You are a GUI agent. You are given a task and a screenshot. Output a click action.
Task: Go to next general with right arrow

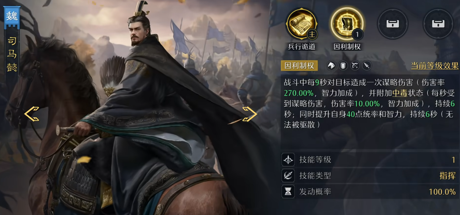coord(249,114)
